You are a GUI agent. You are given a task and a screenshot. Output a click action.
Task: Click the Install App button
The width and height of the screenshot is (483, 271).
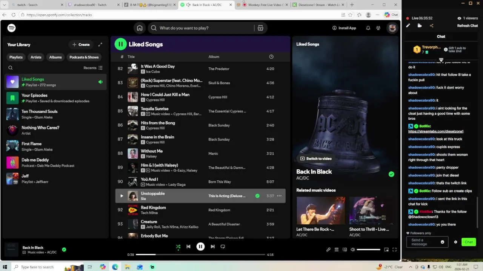(x=344, y=28)
